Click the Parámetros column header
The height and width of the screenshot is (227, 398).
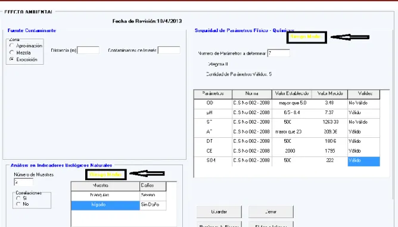point(213,94)
